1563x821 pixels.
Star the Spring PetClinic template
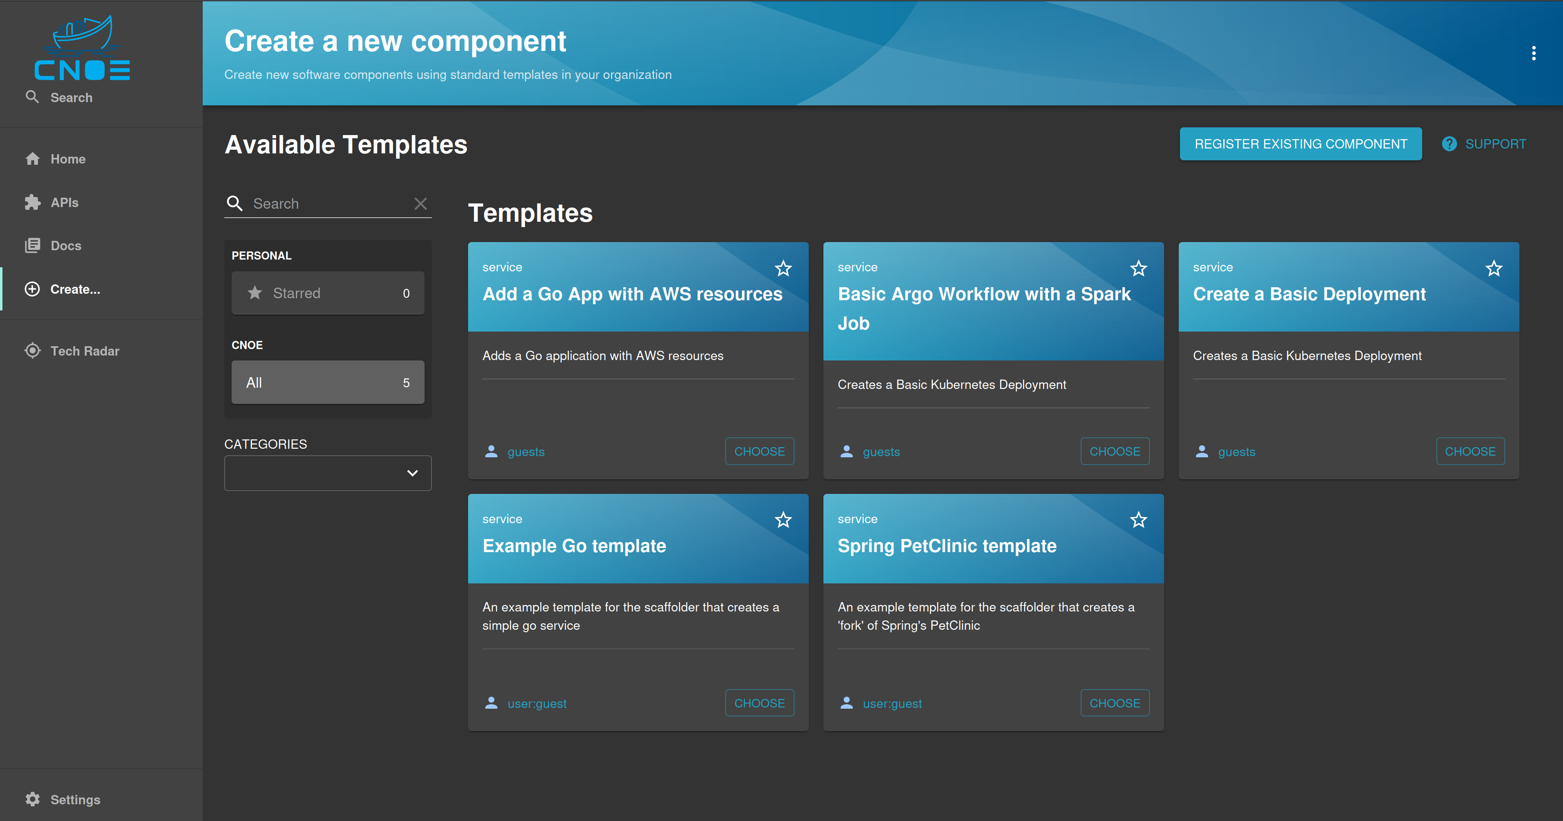(x=1138, y=520)
